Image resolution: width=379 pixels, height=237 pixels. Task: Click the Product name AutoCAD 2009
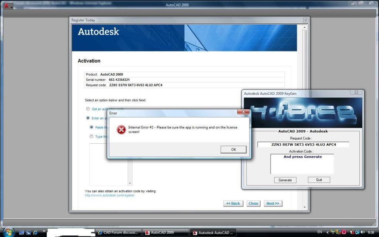pyautogui.click(x=111, y=74)
